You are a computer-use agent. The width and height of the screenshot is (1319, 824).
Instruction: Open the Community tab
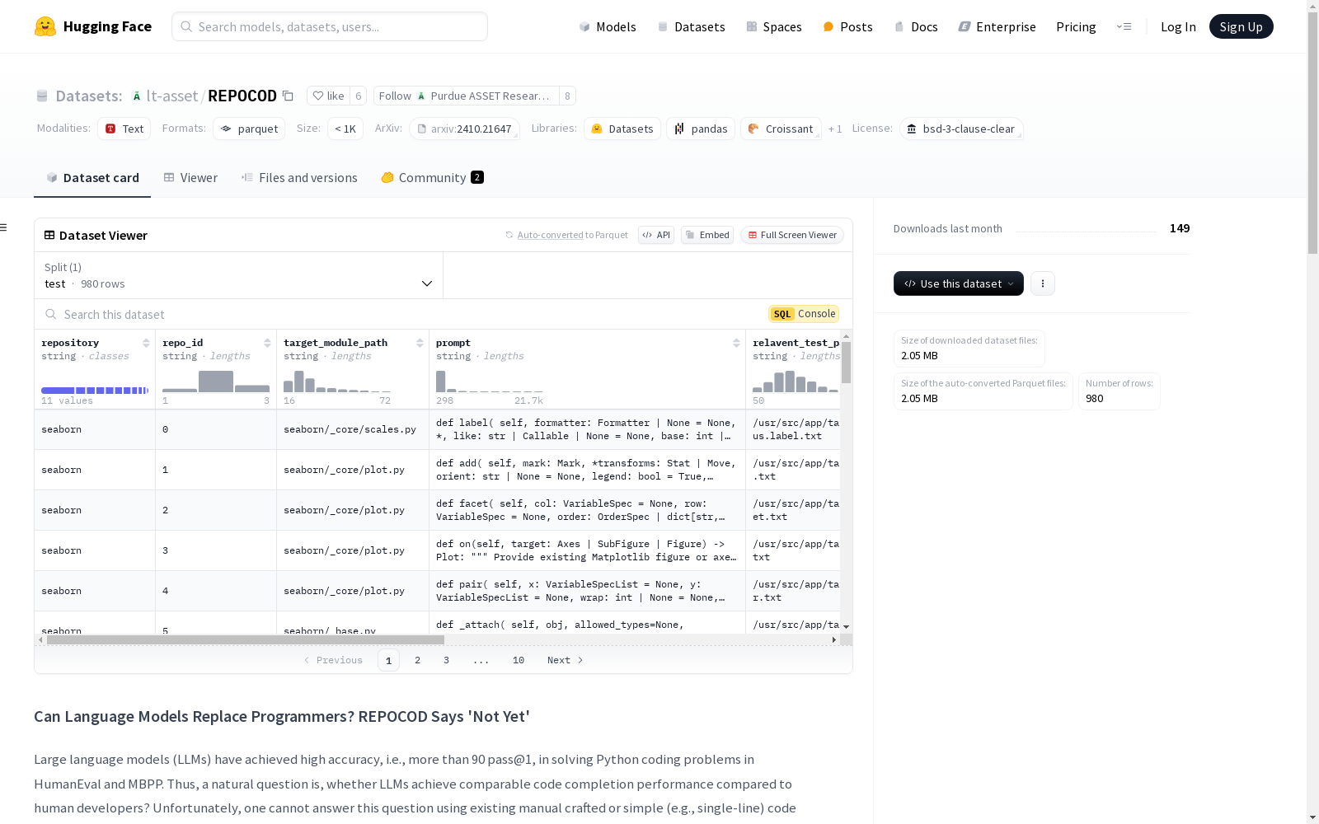coord(432,178)
